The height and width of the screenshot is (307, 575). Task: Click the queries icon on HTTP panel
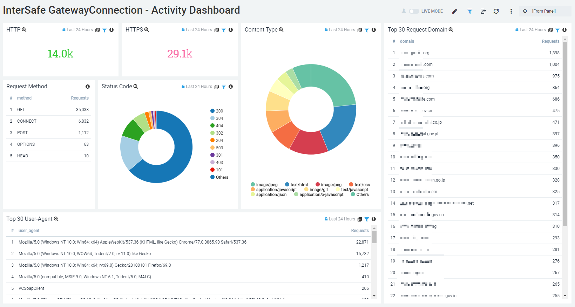97,30
